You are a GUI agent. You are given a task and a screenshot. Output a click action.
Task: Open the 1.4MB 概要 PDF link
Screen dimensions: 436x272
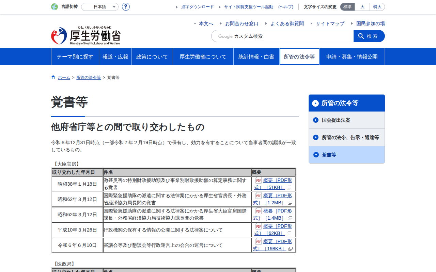click(x=273, y=215)
